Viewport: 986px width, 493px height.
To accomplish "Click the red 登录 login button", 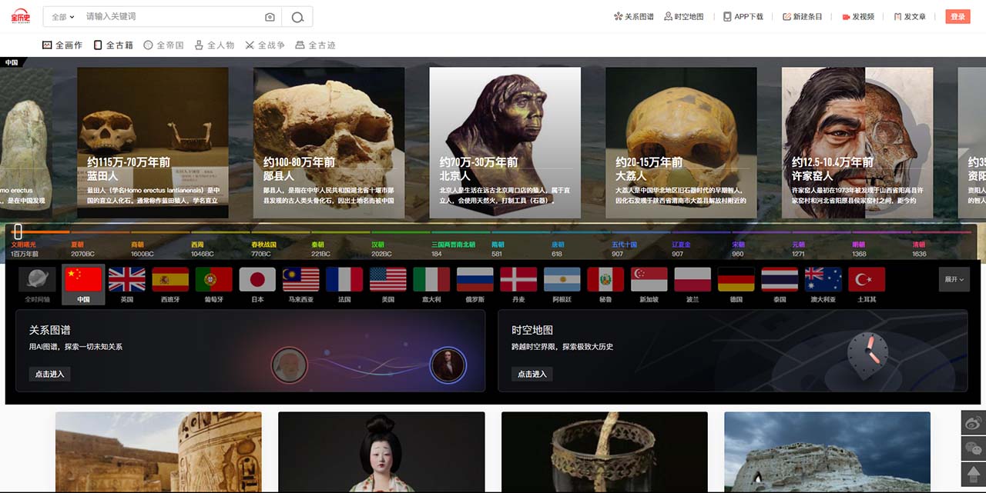I will [x=957, y=17].
